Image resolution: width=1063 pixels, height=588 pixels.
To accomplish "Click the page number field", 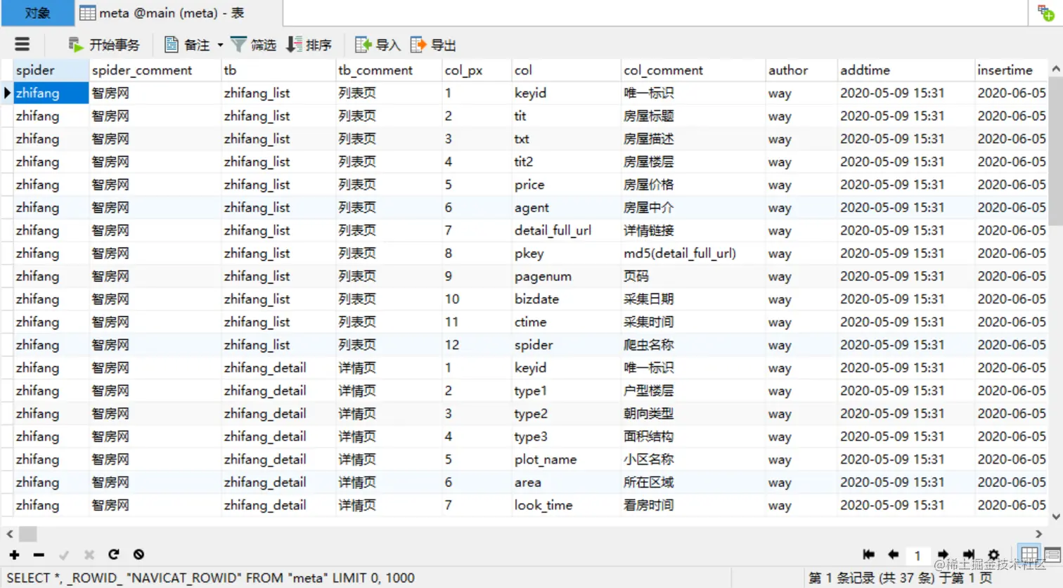I will [x=917, y=556].
